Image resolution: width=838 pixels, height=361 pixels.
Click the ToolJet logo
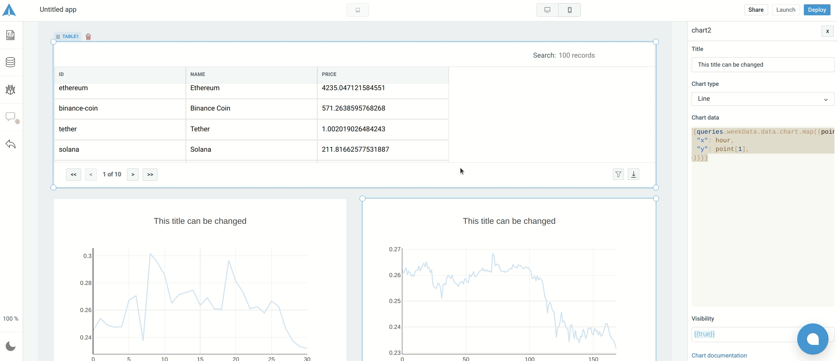9,10
